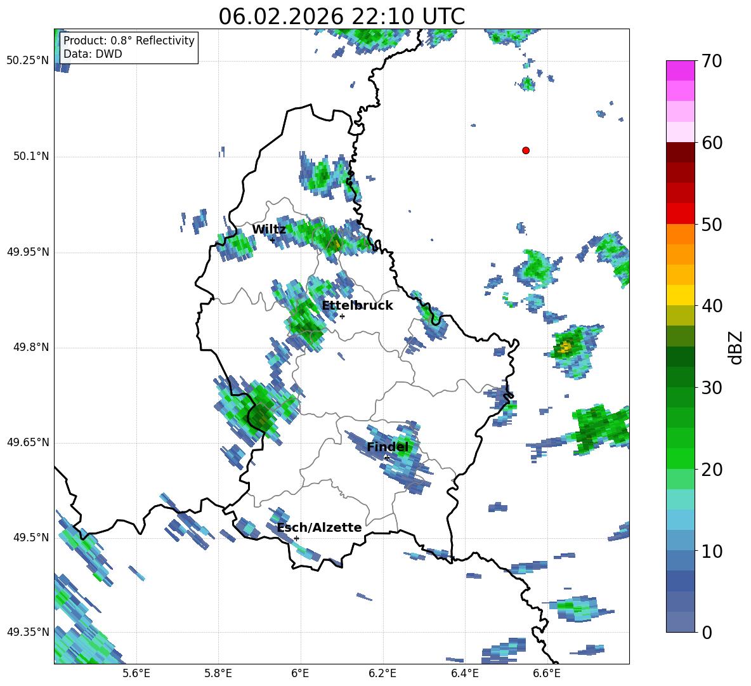Click the 6.6°E longitude label
The width and height of the screenshot is (751, 686).
pos(547,674)
